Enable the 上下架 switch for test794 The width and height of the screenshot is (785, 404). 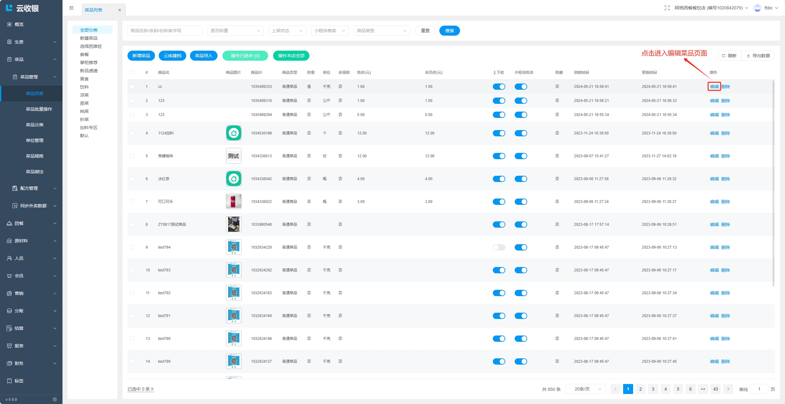coord(499,247)
